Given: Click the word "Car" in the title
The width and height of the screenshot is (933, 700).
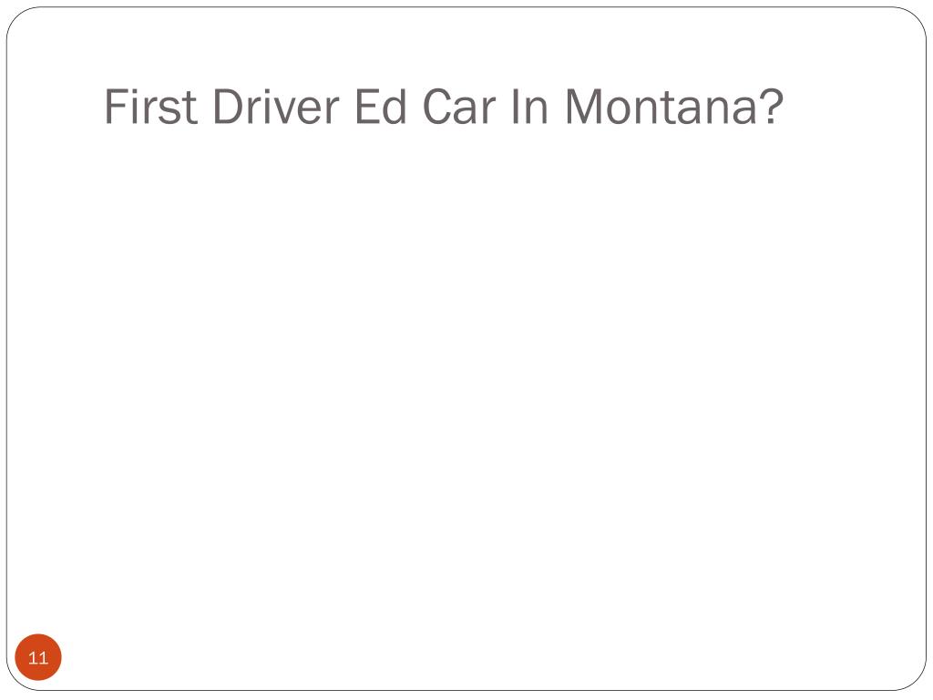Looking at the screenshot, I should [459, 108].
